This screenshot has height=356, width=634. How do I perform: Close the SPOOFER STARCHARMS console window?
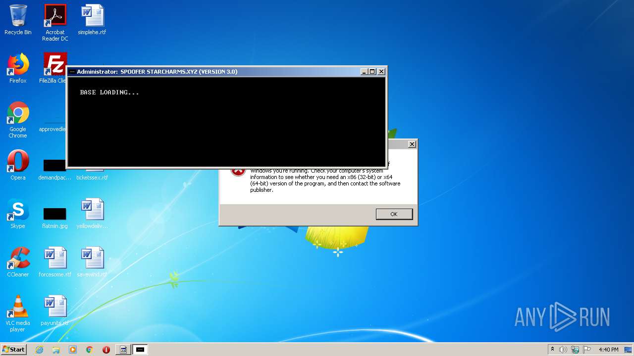pyautogui.click(x=381, y=72)
